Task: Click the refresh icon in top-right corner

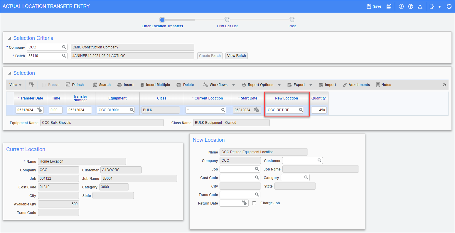Action: pos(449,6)
